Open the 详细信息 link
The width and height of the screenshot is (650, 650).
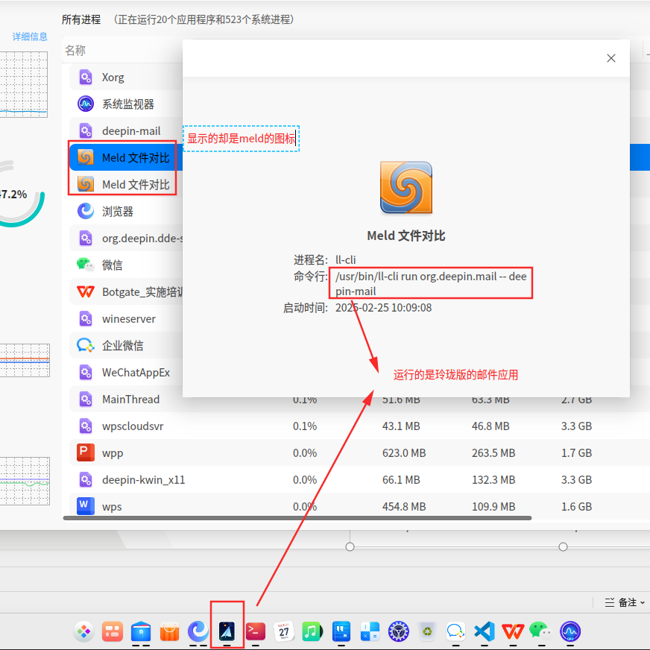[30, 37]
